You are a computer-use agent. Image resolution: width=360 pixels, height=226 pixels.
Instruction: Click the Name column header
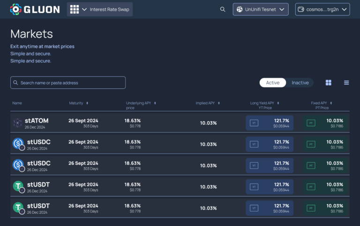click(x=17, y=103)
